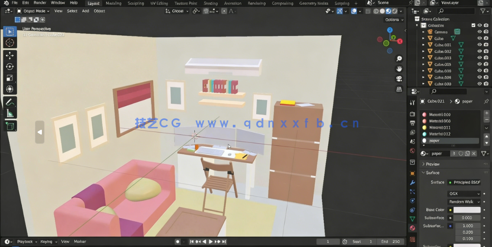This screenshot has height=247, width=492.
Task: Activate the Add Cube tool
Action: pyautogui.click(x=10, y=126)
